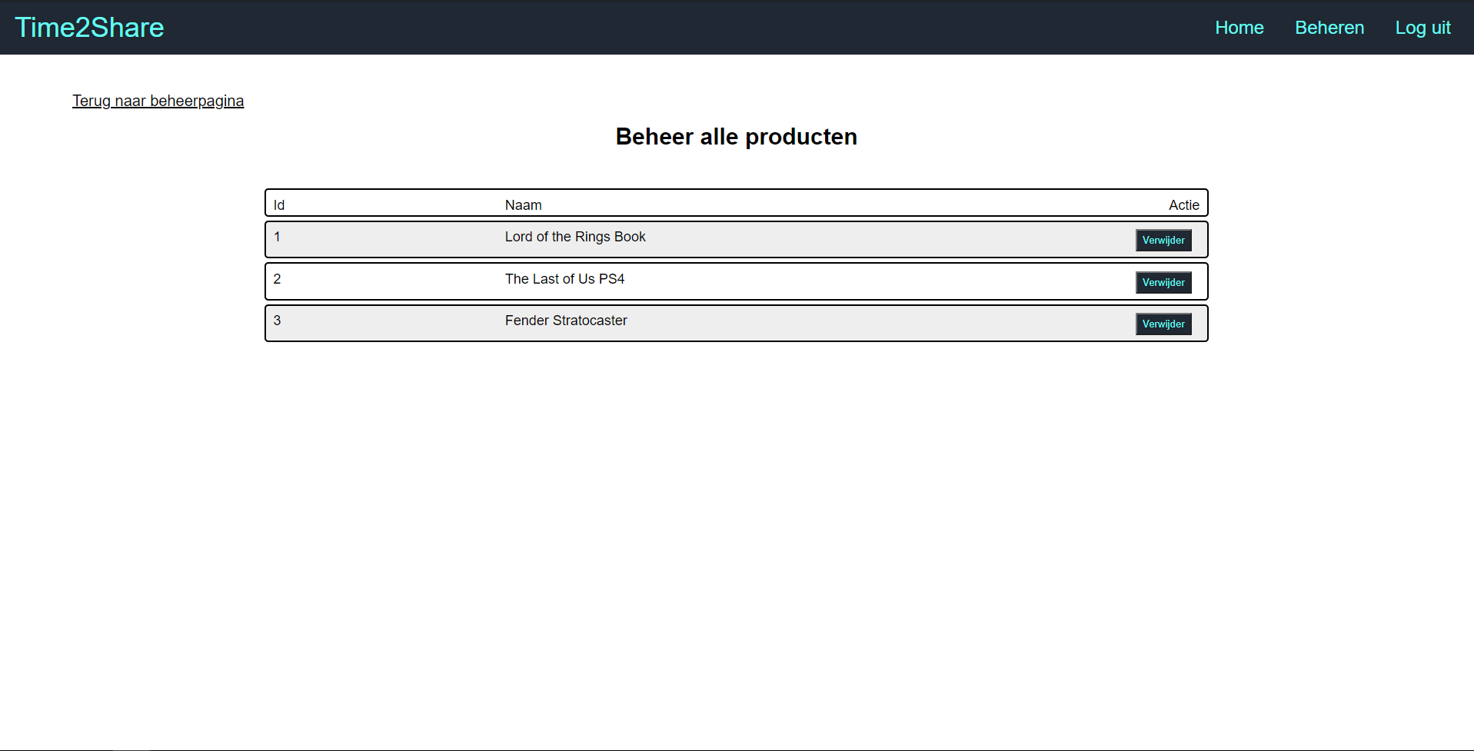Go to Home in navigation bar
This screenshot has width=1474, height=751.
click(1239, 28)
